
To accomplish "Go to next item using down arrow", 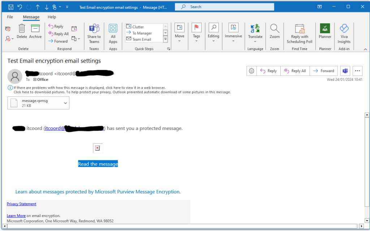I will tap(47, 7).
